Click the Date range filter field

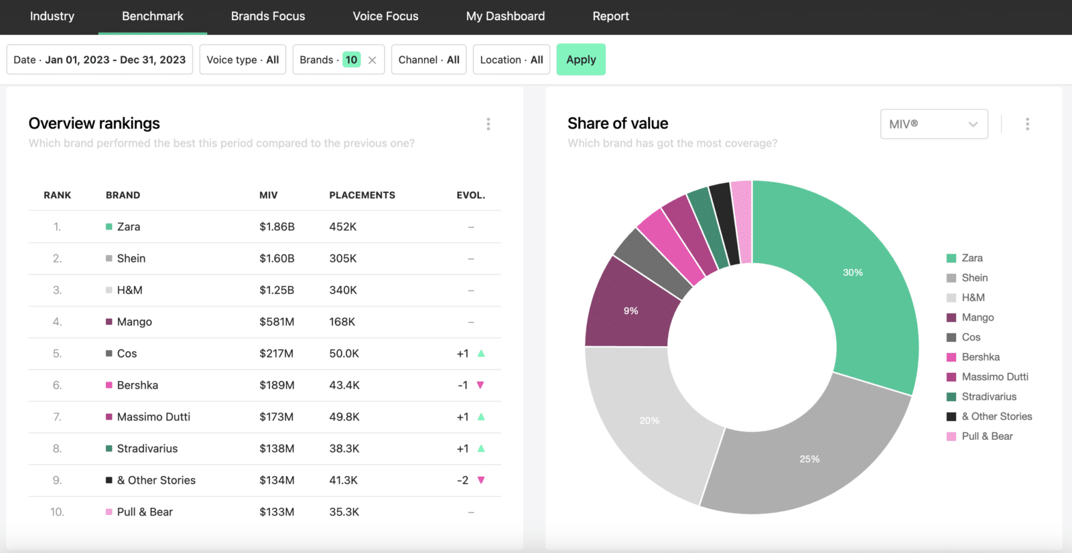click(99, 60)
